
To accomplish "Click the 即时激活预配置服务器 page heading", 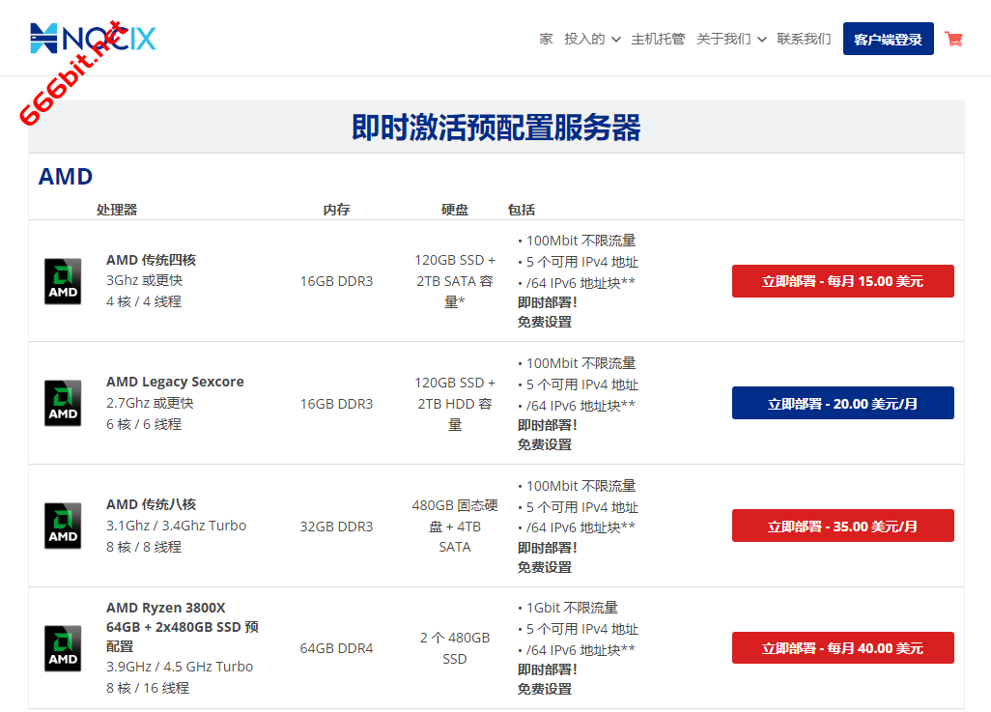I will (x=495, y=128).
